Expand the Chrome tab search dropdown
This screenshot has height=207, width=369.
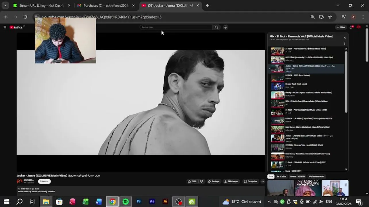click(5, 5)
